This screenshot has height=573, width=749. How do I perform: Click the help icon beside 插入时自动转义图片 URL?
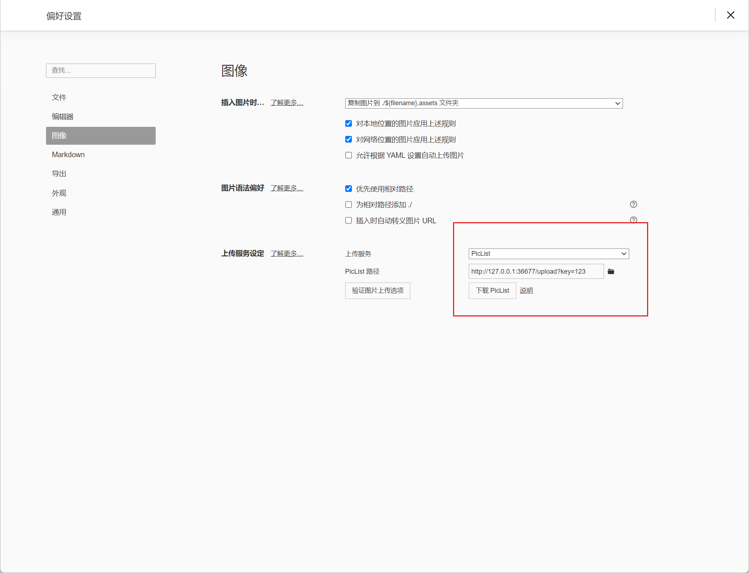coord(633,220)
